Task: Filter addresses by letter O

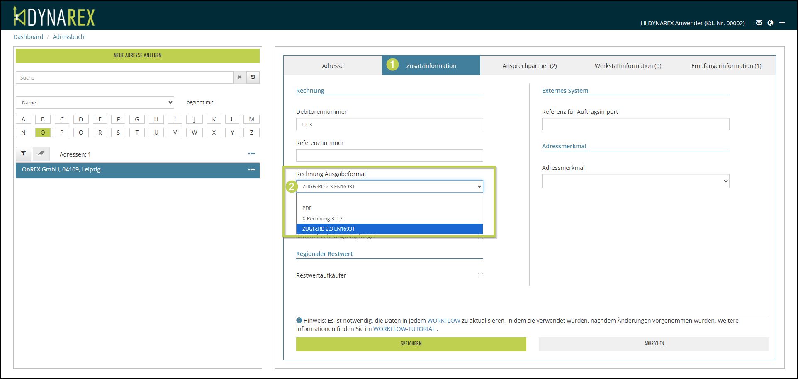Action: [x=43, y=133]
